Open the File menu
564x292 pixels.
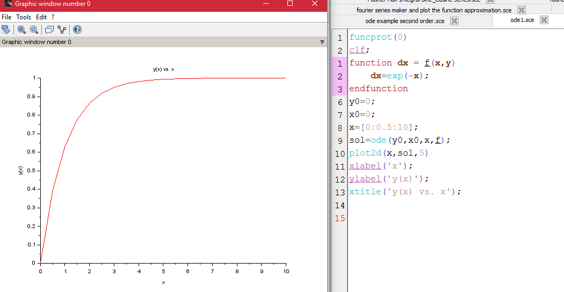pos(6,17)
